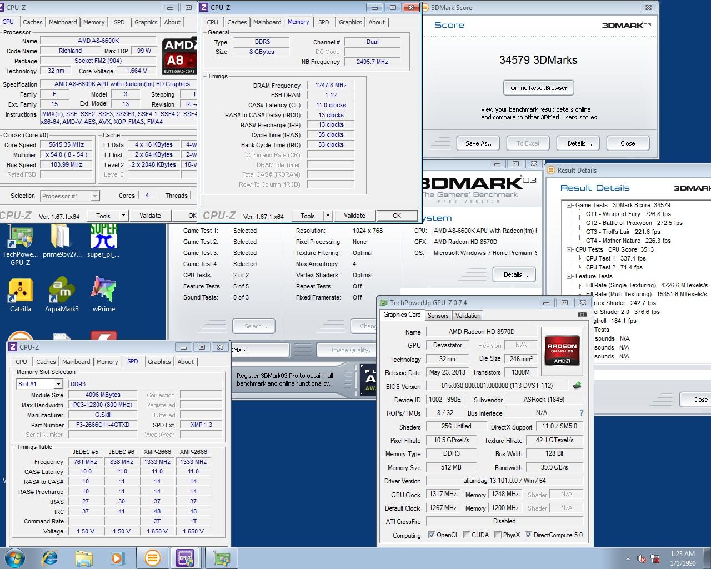Collapse the CPU Tests tree node

pos(569,249)
